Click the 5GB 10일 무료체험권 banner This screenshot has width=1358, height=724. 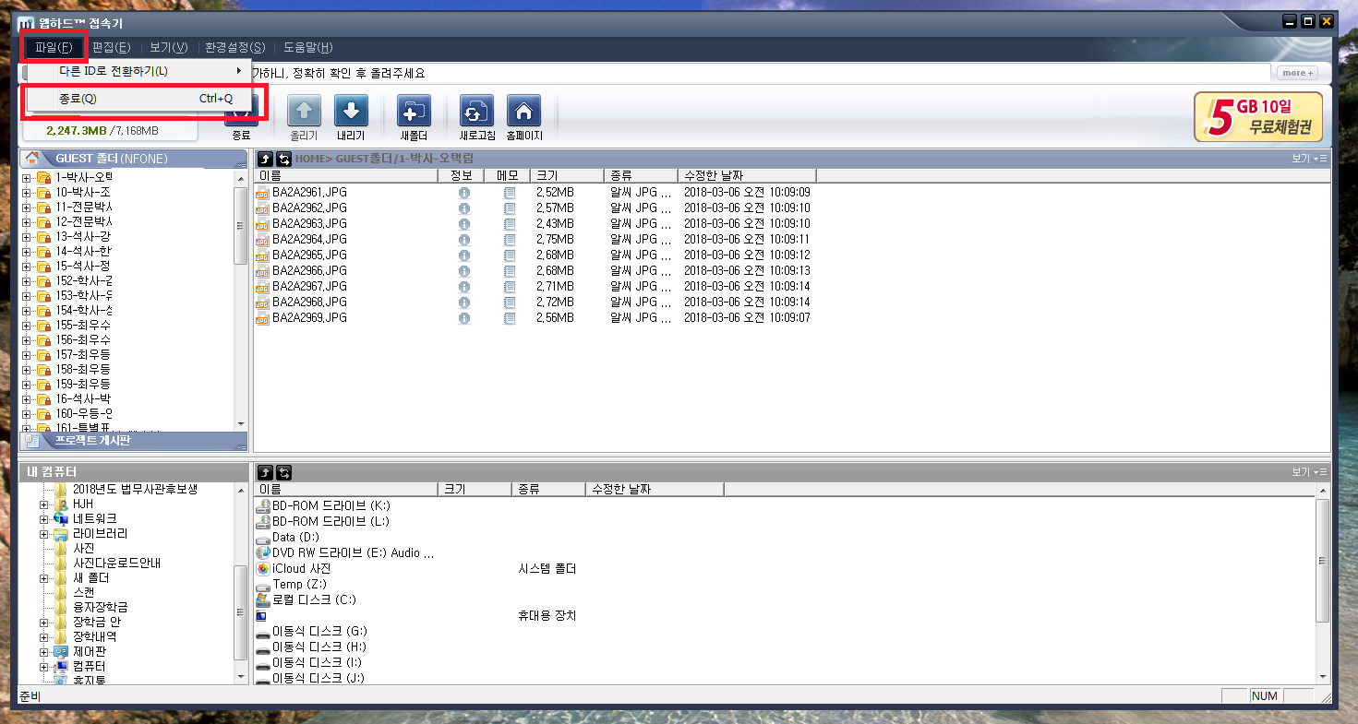(1257, 116)
